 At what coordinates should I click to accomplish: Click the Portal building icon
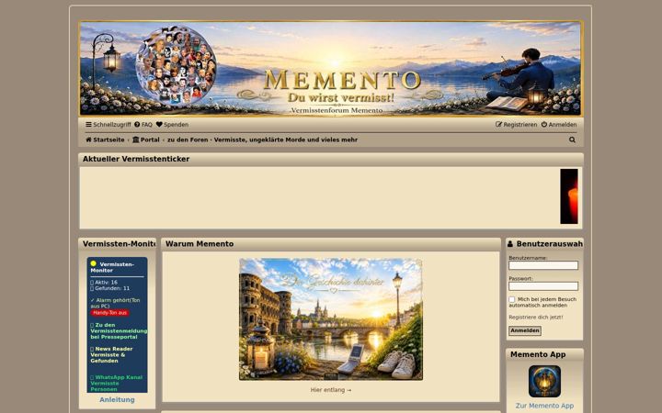[x=135, y=140]
